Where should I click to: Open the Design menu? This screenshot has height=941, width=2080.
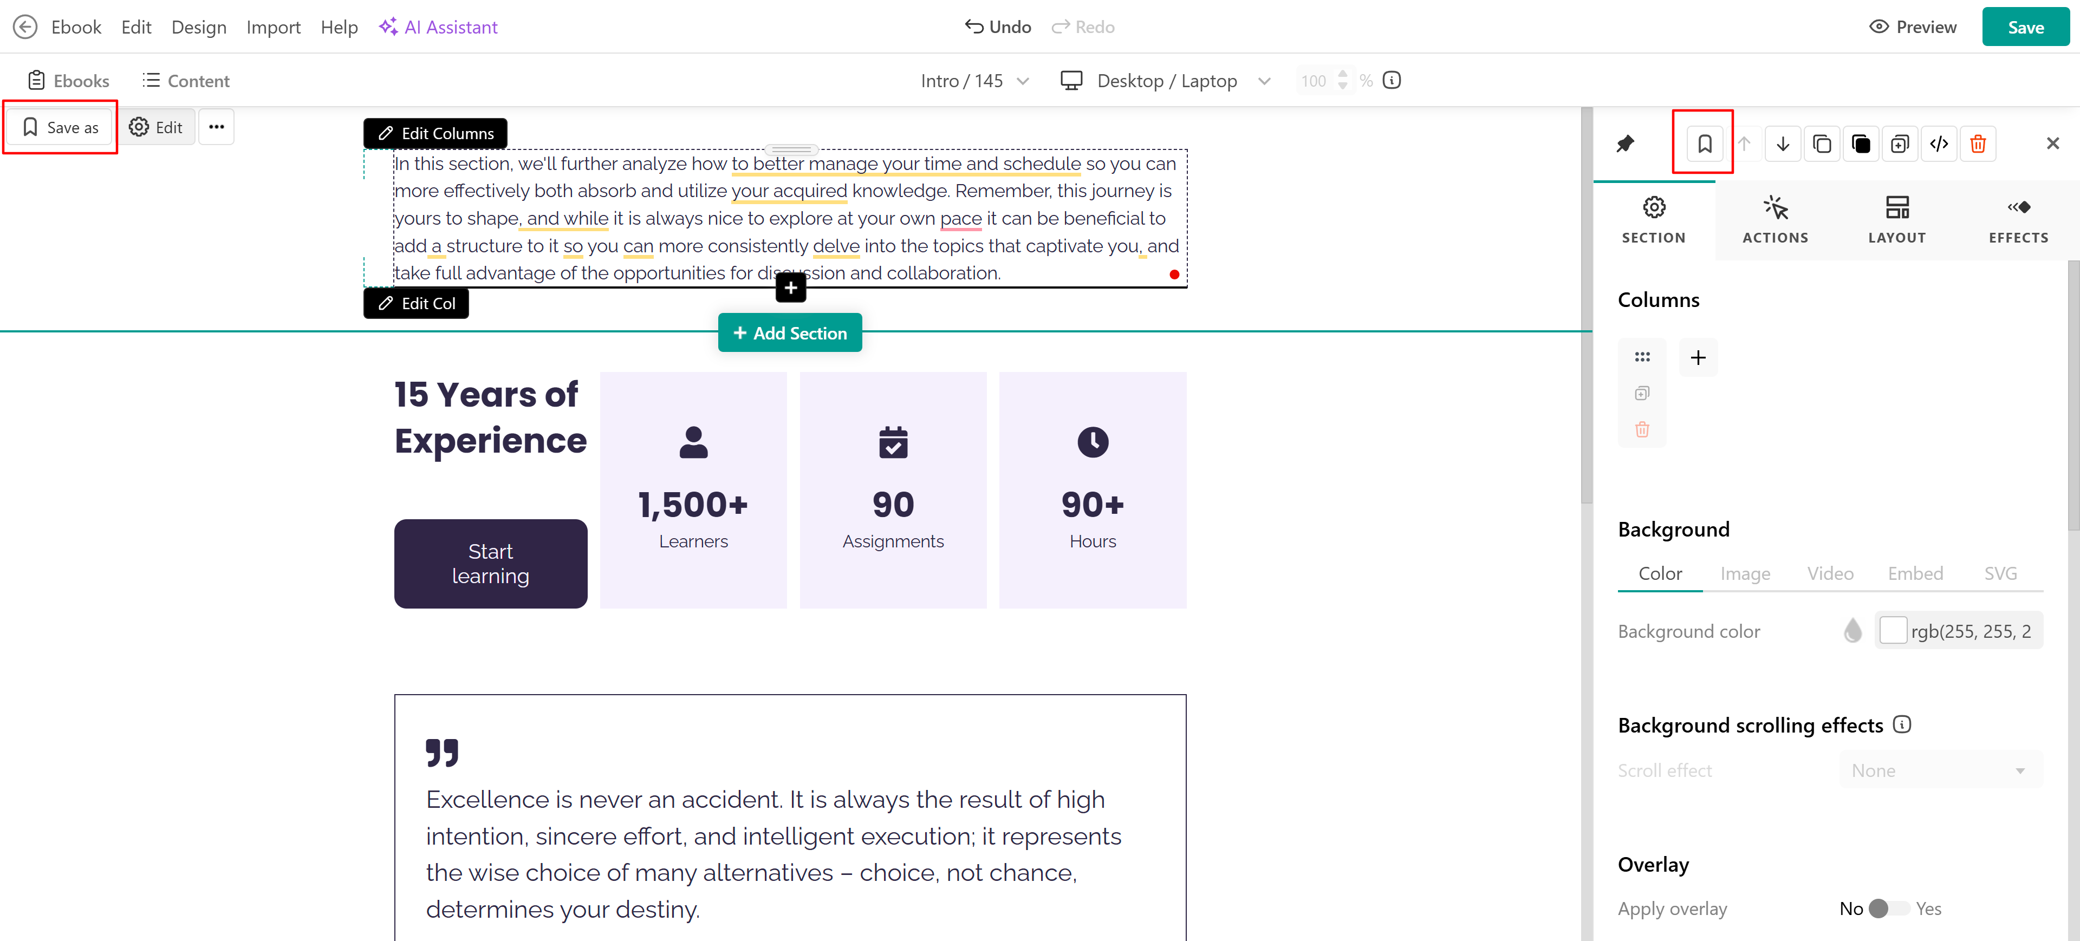coord(199,27)
